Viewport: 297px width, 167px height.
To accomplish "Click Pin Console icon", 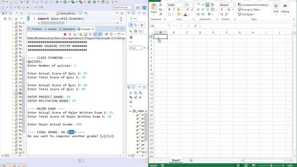I will tap(106, 34).
